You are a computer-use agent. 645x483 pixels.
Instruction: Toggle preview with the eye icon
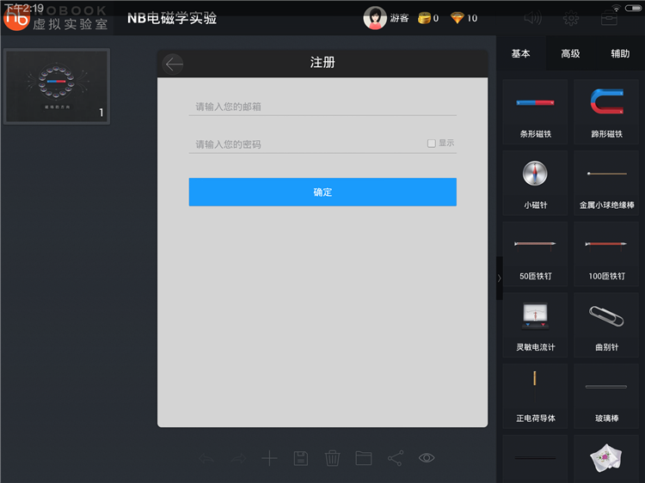(427, 457)
